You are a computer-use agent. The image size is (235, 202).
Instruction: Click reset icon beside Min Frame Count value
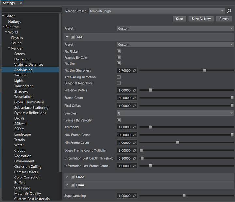tap(134, 143)
